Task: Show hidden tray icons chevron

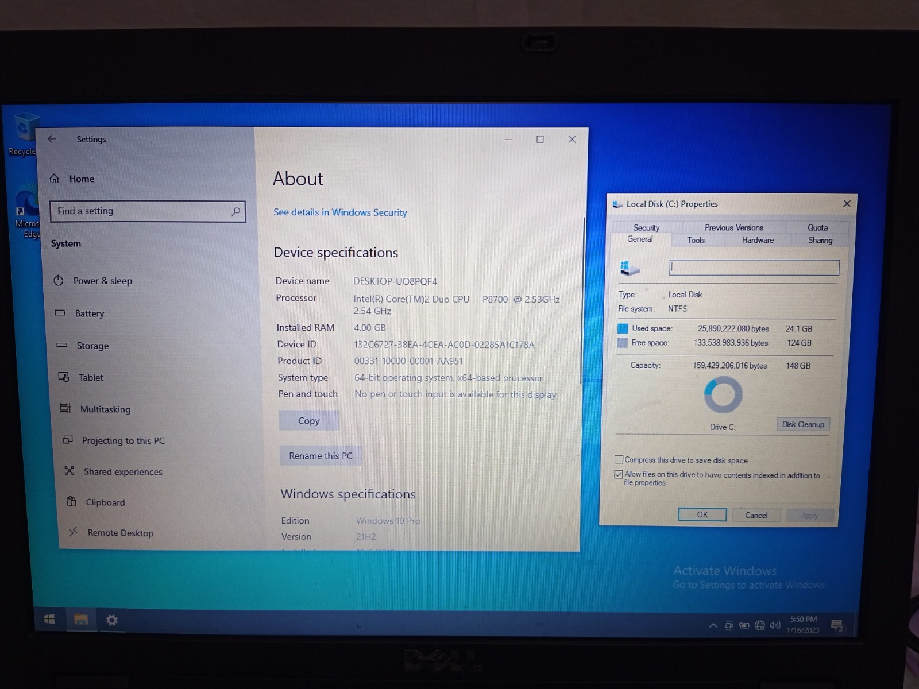Action: 713,625
